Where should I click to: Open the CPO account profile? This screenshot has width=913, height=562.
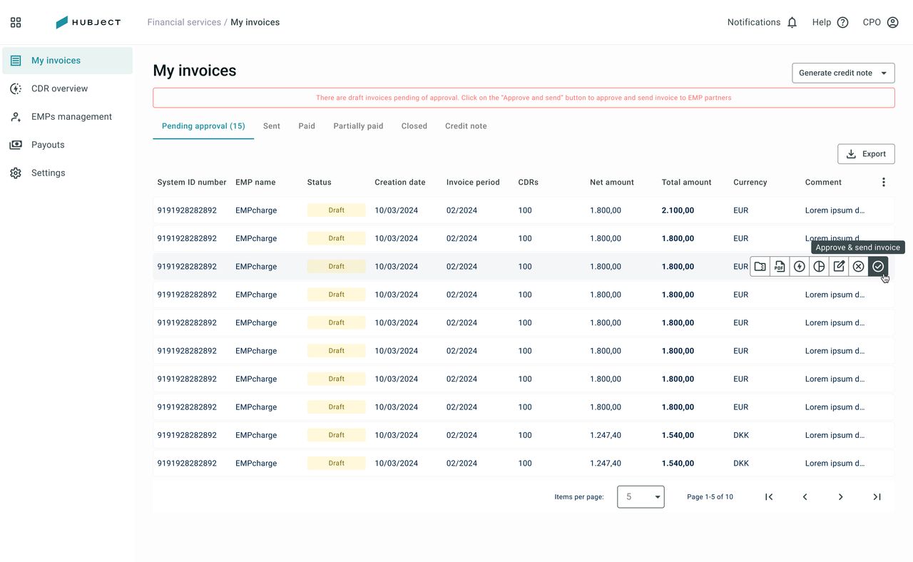click(x=880, y=22)
